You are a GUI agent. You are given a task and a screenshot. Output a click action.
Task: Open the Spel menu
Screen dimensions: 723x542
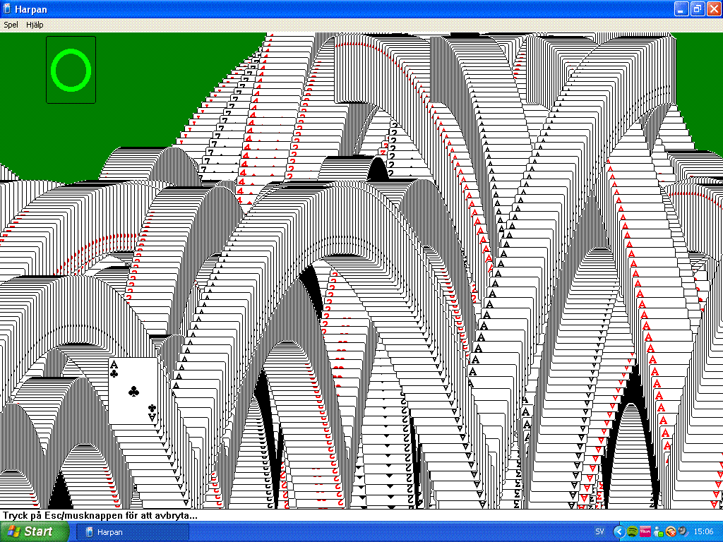point(11,25)
